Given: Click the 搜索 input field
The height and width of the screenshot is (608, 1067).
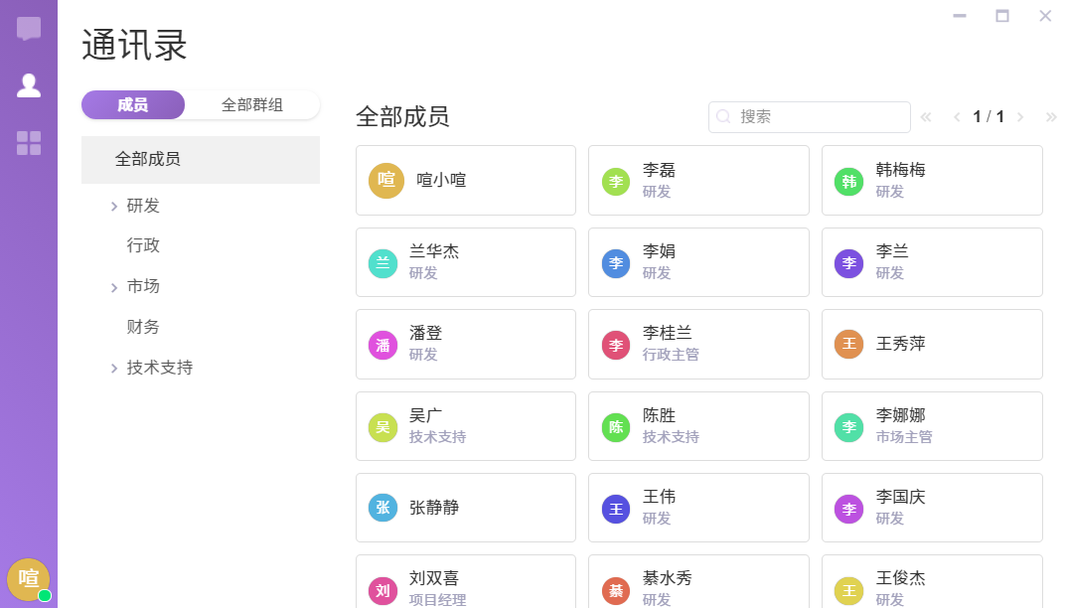Looking at the screenshot, I should pyautogui.click(x=820, y=117).
